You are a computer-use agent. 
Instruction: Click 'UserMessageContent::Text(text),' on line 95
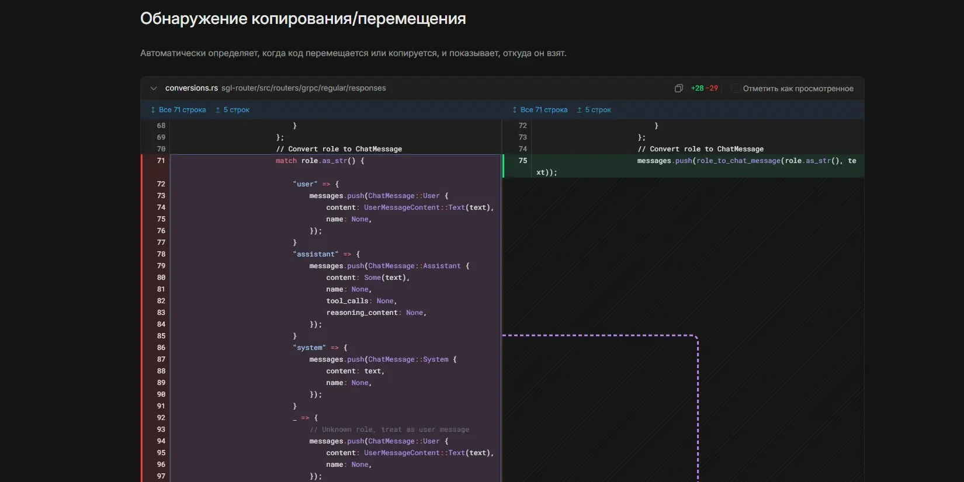[x=429, y=453]
